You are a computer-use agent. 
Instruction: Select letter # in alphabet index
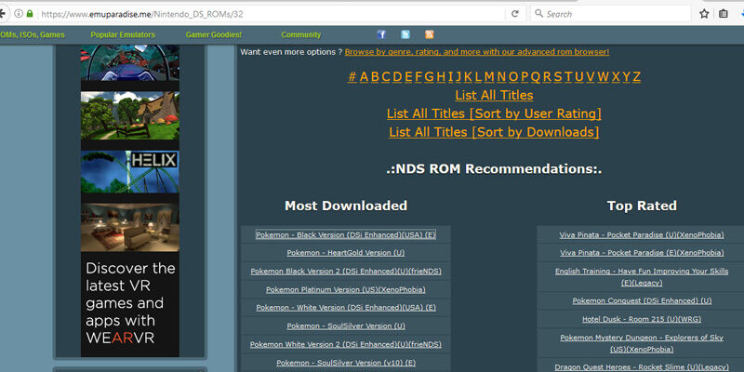(x=352, y=76)
